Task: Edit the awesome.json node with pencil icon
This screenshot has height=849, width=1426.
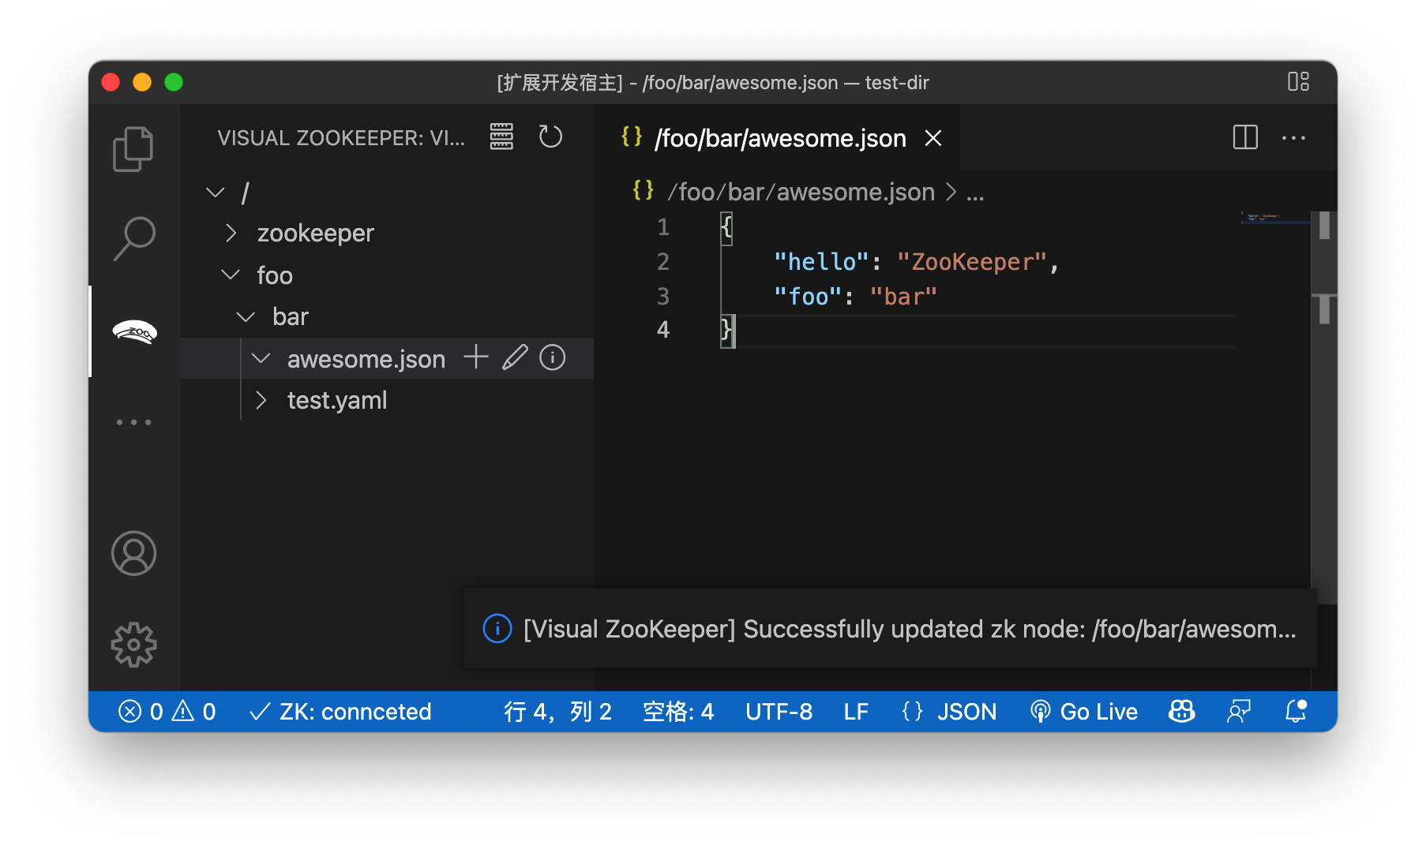Action: (x=514, y=357)
